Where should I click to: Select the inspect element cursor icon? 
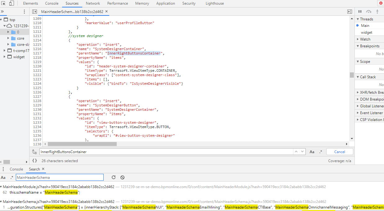[3, 3]
